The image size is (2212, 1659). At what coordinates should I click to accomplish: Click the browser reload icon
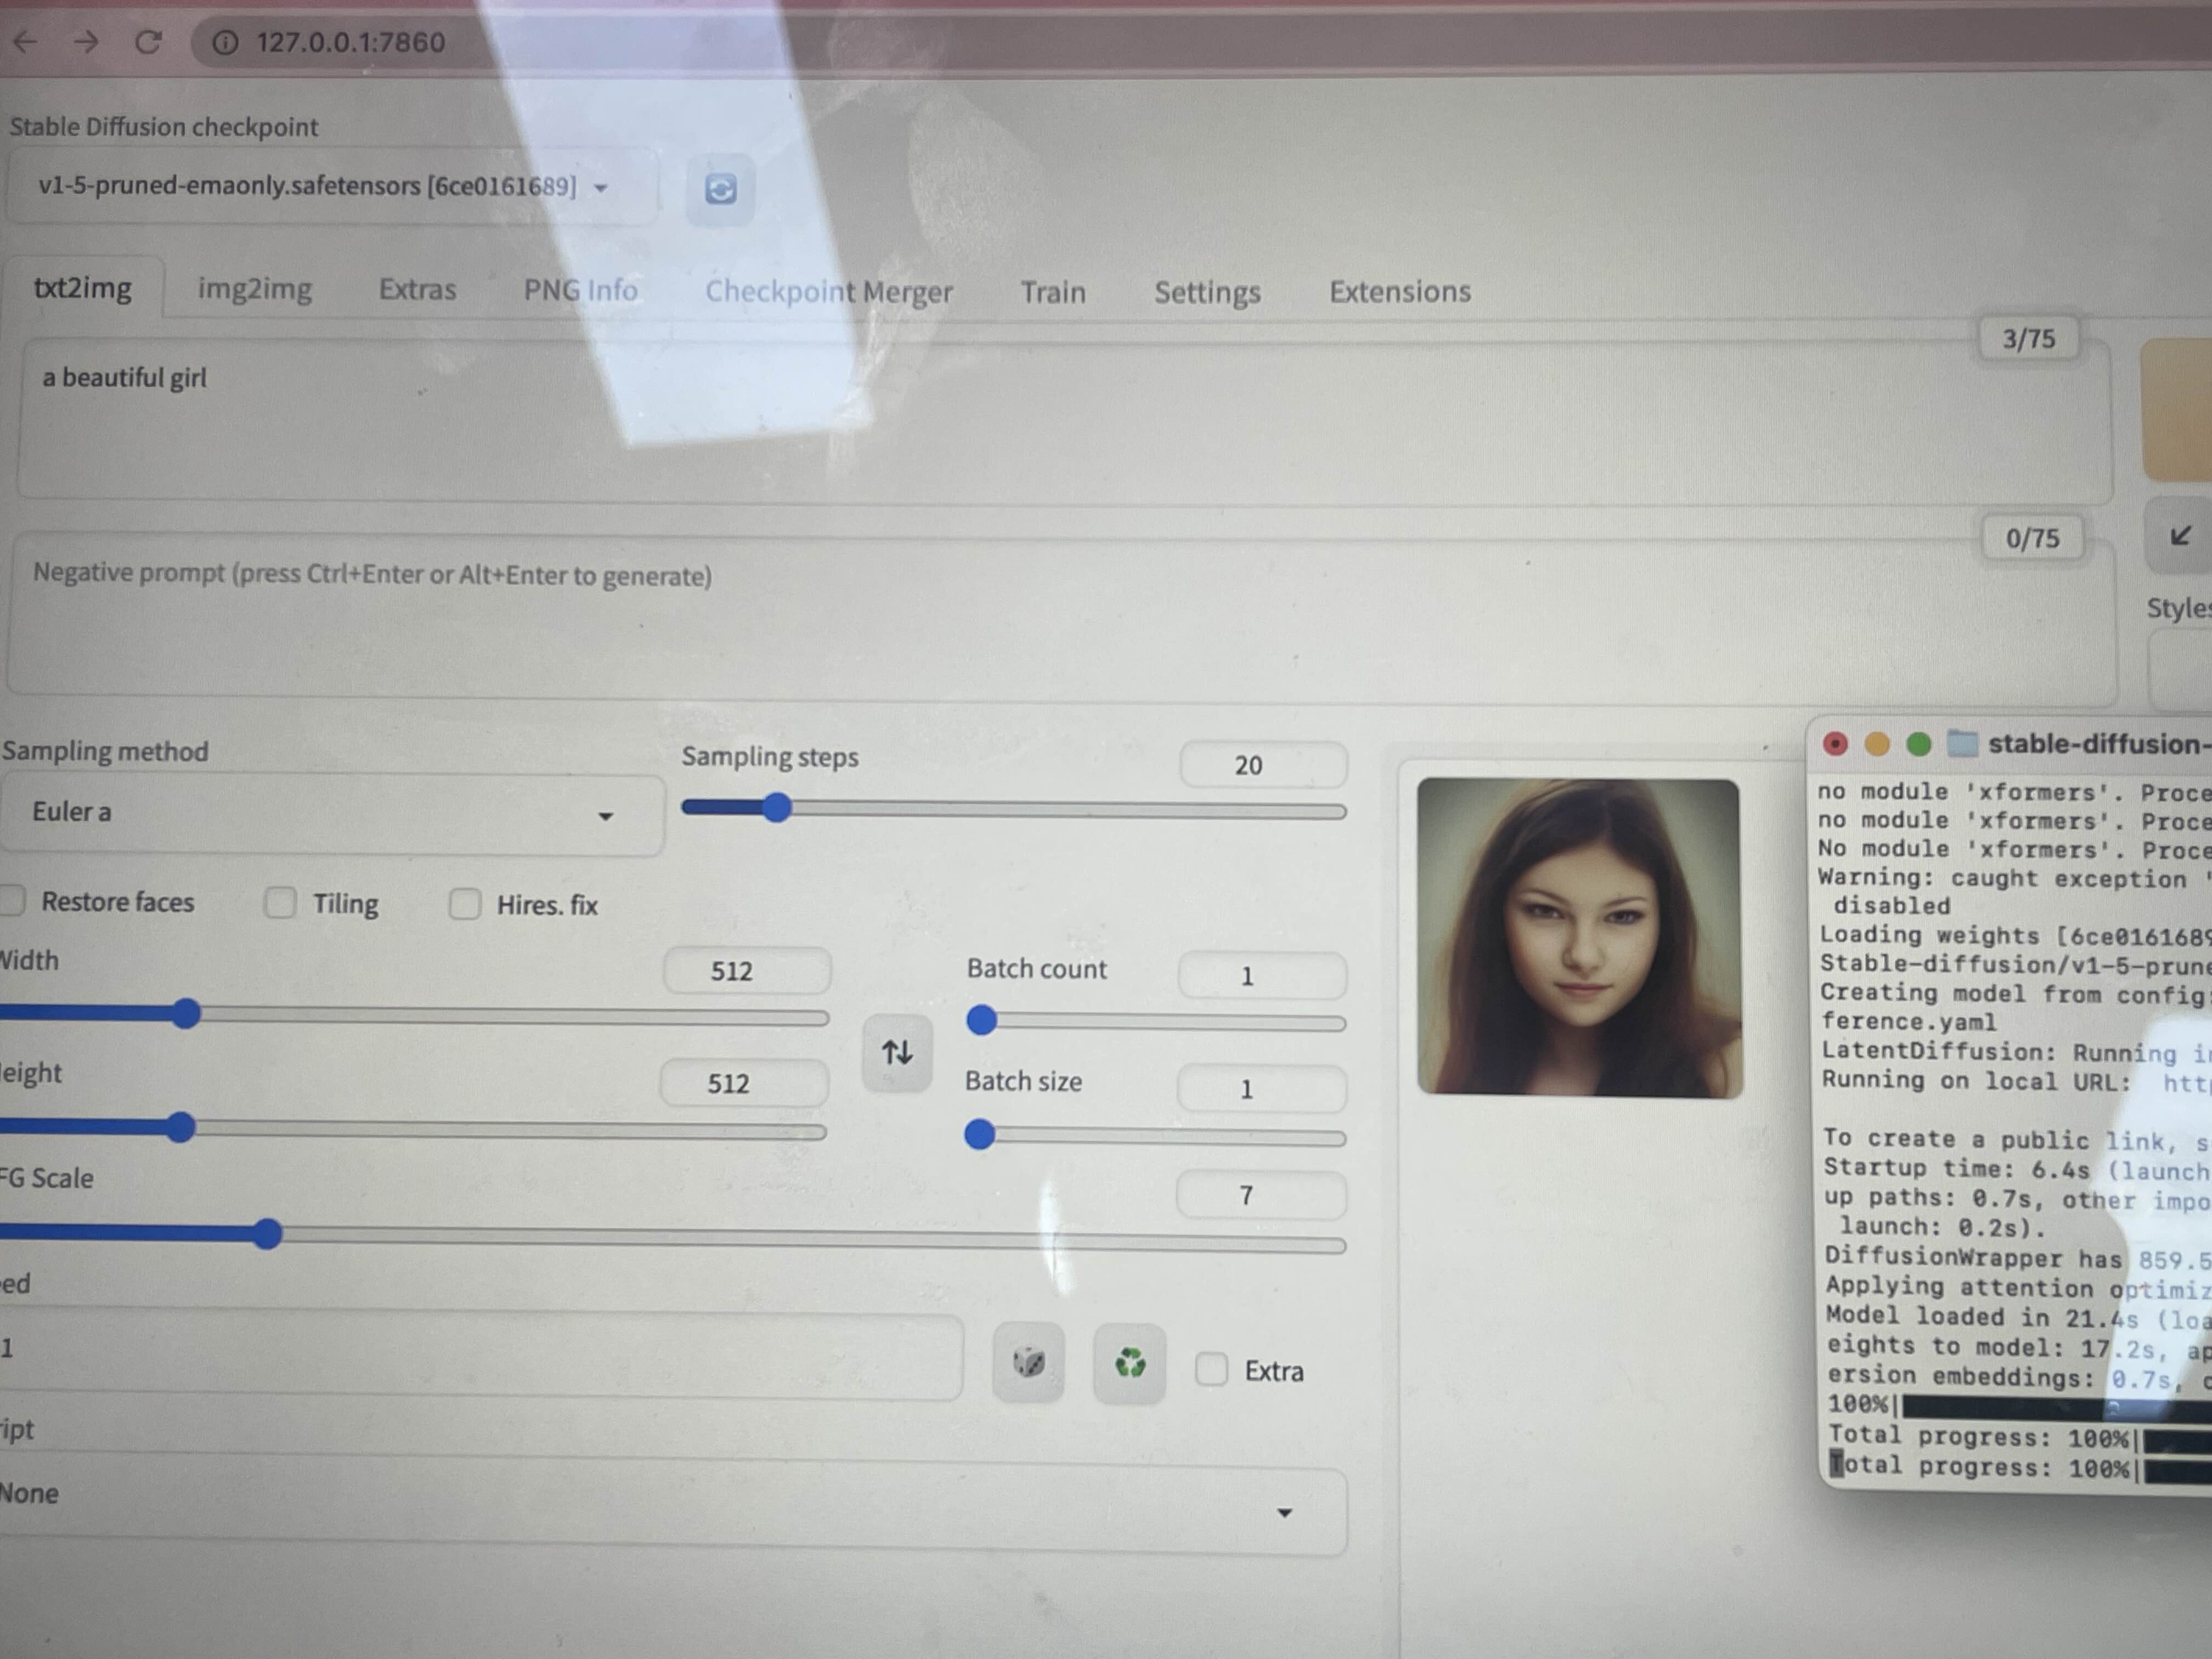(x=148, y=42)
